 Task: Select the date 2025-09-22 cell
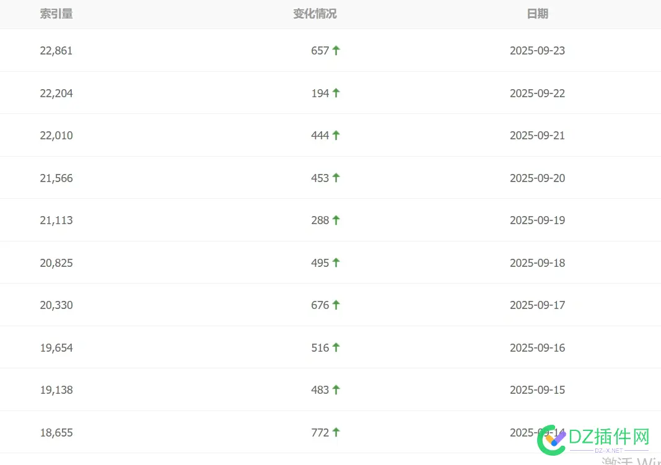tap(538, 93)
